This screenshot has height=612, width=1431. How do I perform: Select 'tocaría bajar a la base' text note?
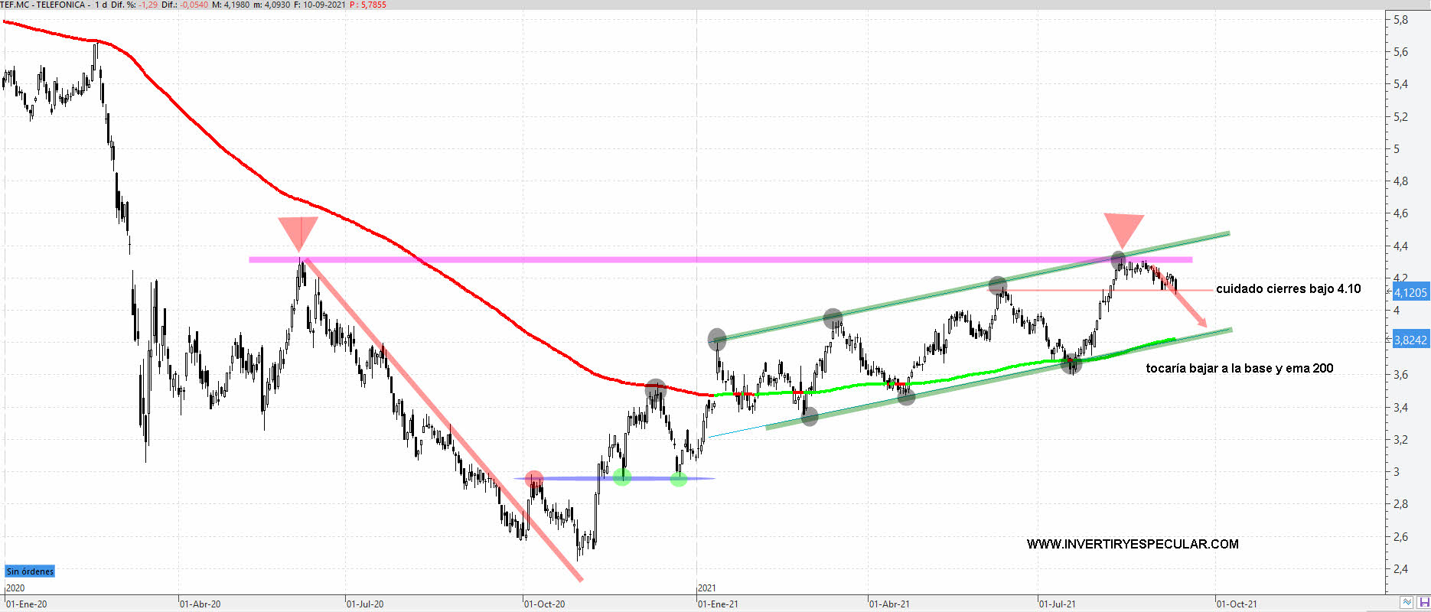point(1239,369)
